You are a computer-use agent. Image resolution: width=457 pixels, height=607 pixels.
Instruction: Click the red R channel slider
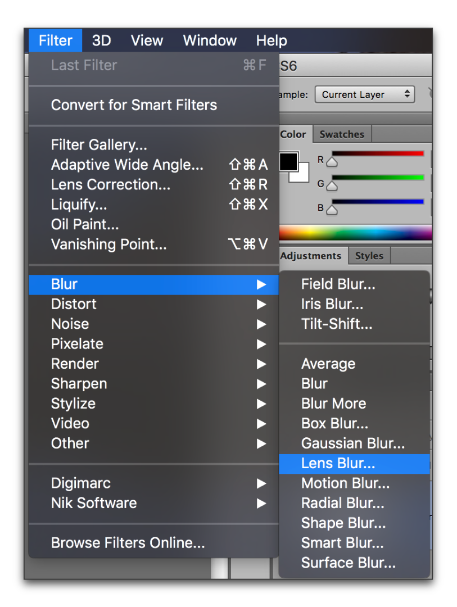[x=377, y=153]
